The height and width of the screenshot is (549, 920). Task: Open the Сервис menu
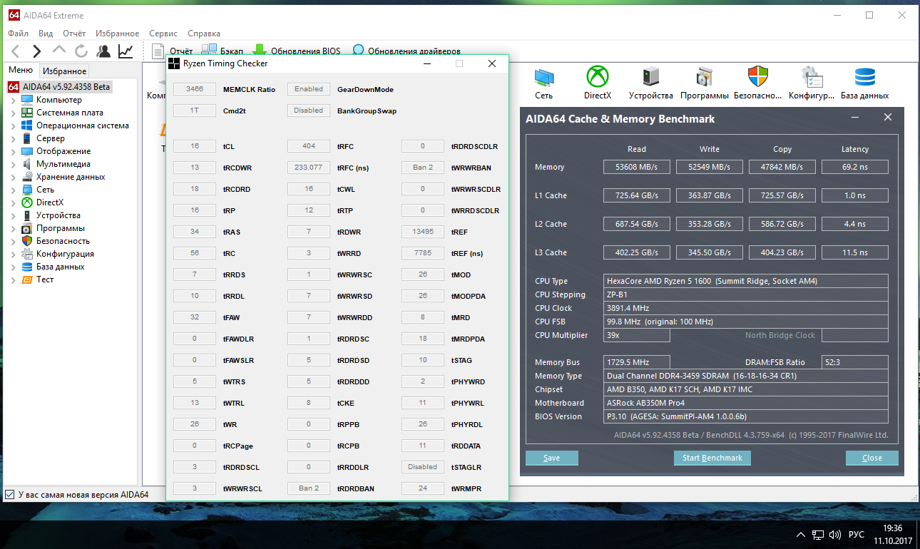(163, 34)
